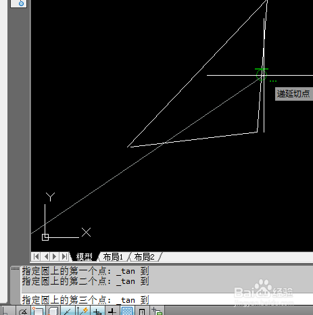The width and height of the screenshot is (313, 315).
Task: Toggle Selection Cycling button
Action: click(x=157, y=311)
